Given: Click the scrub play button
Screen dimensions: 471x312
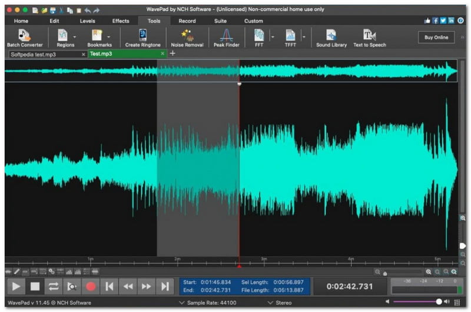Looking at the screenshot, I should (x=72, y=287).
